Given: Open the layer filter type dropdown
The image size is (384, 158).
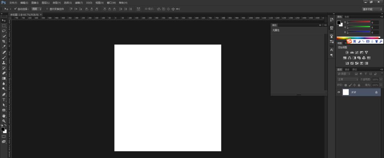Looking at the screenshot, I should (x=344, y=74).
